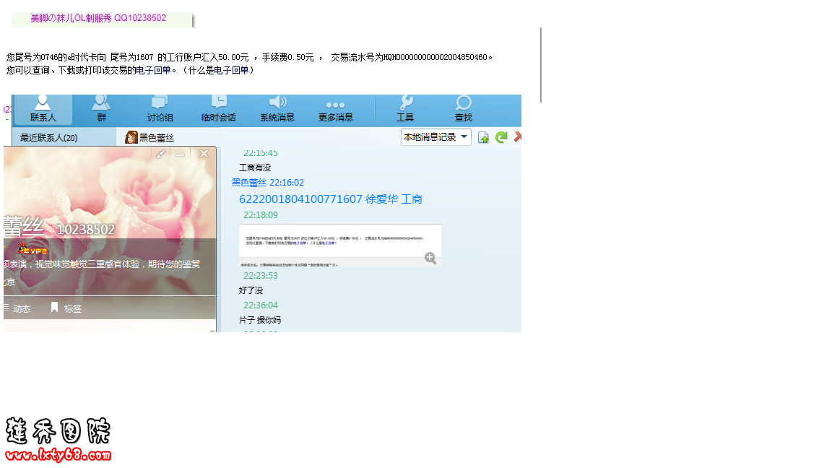
Task: Click the timestamp 22:23:53
Action: click(261, 275)
